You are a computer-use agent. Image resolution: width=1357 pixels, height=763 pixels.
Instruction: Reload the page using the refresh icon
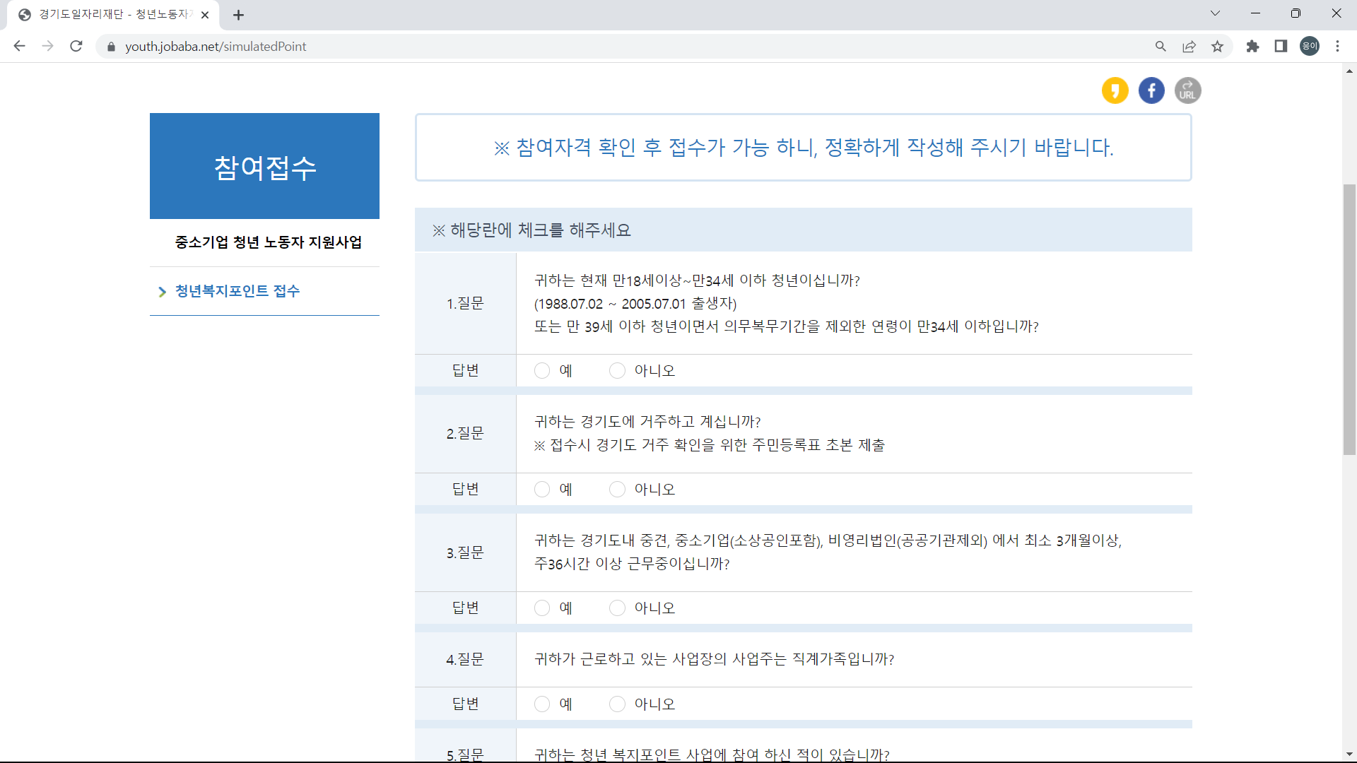click(x=76, y=46)
